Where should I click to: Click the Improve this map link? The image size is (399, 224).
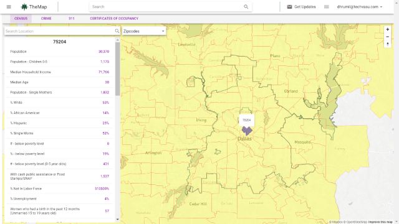[380, 222]
